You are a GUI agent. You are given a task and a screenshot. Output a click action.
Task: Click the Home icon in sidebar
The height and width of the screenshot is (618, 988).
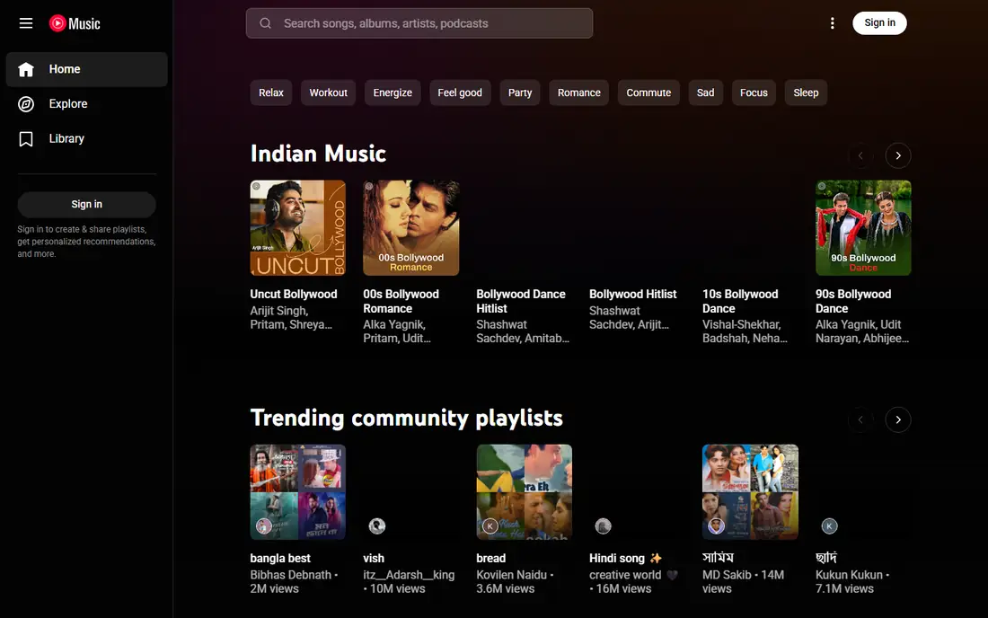click(26, 69)
